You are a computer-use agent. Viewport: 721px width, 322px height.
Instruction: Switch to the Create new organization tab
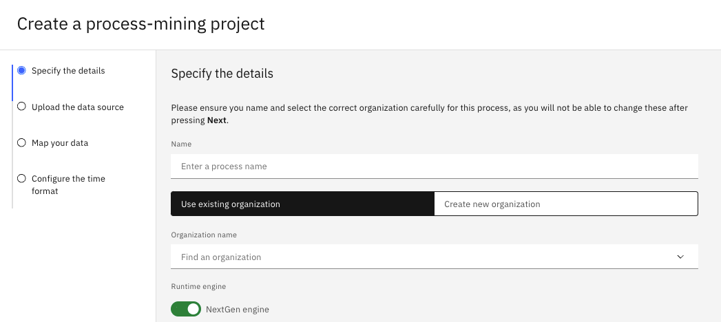click(565, 204)
